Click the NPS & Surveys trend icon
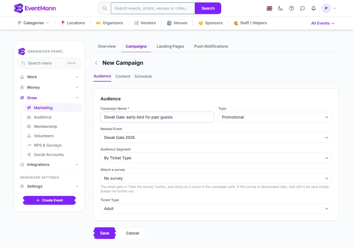The width and height of the screenshot is (353, 248). 29,145
